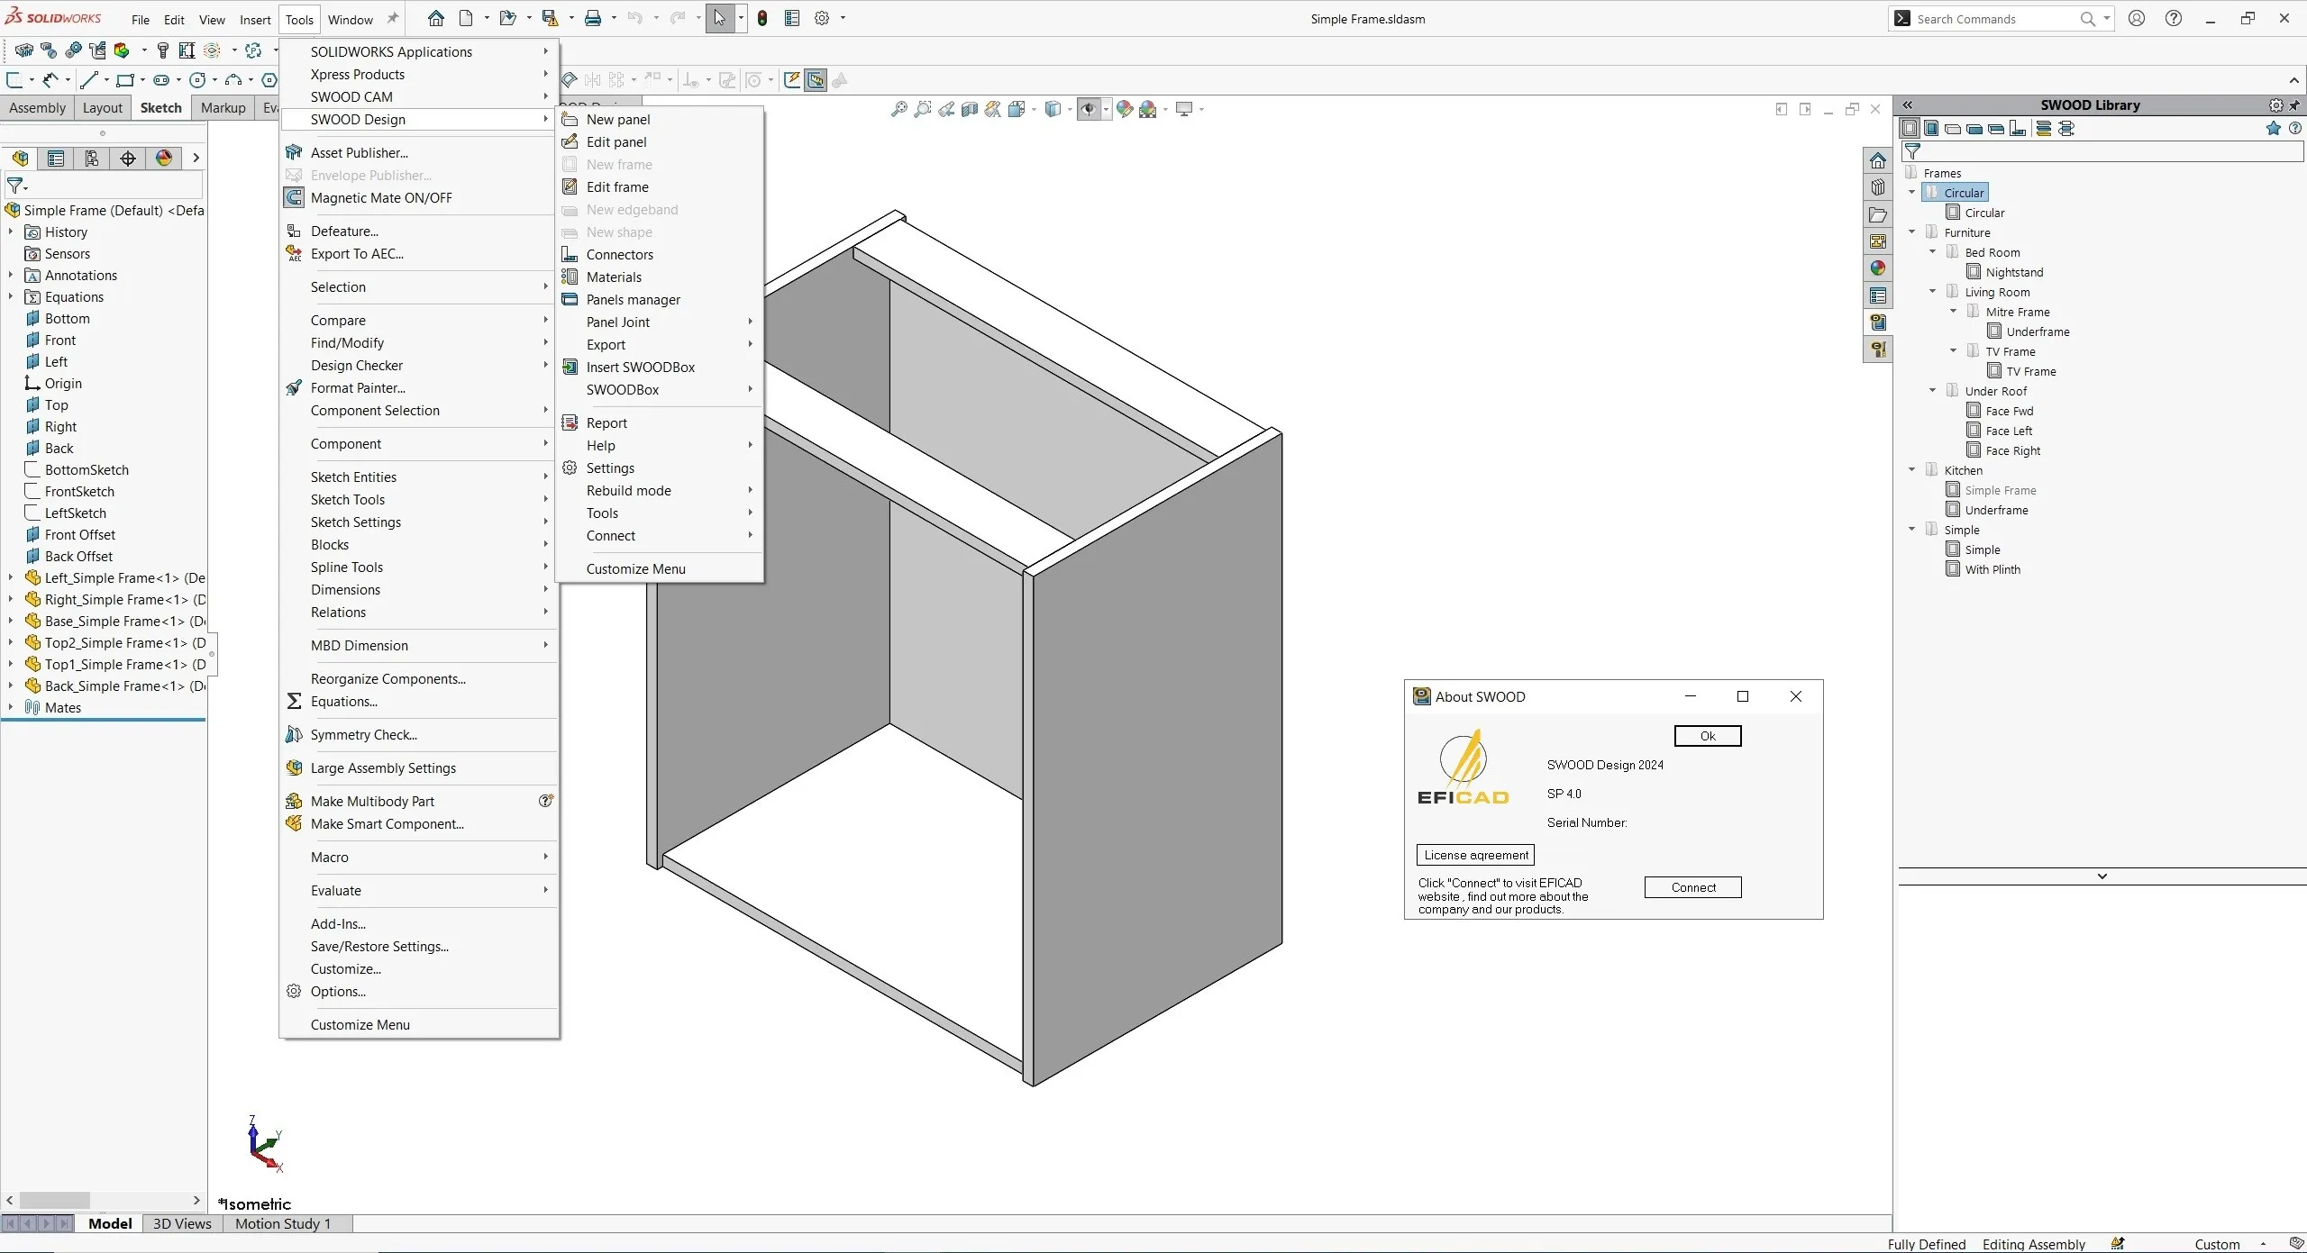This screenshot has height=1253, width=2307.
Task: Toggle the Hide/Show Items eye icon
Action: pyautogui.click(x=1089, y=109)
